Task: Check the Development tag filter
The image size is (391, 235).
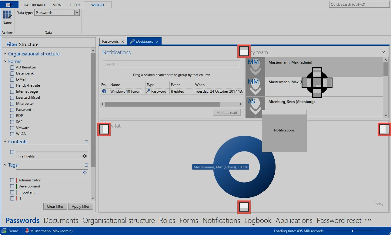Action: tap(12, 186)
